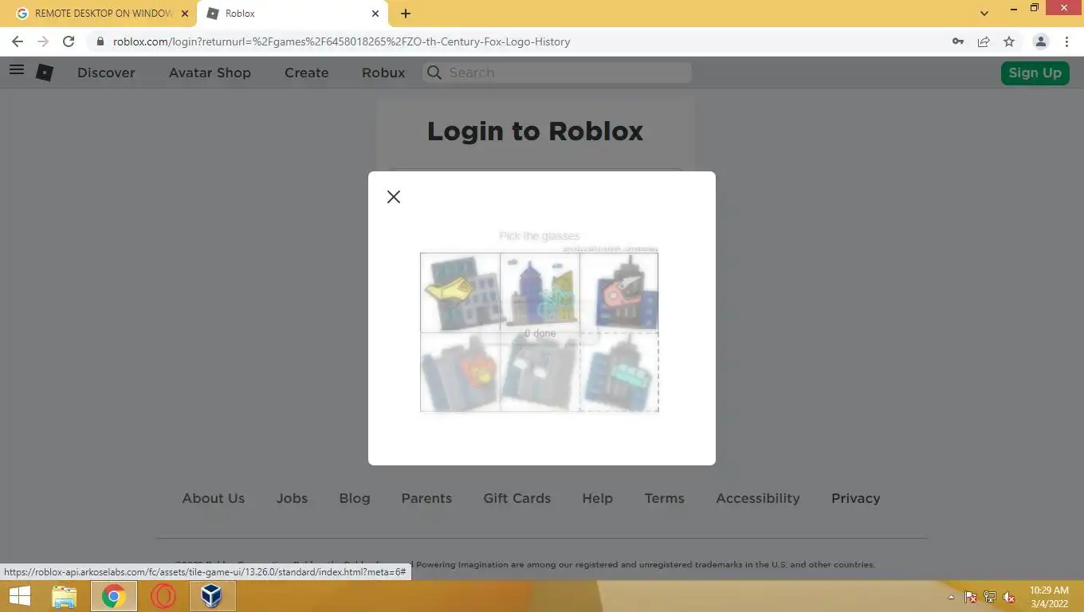Viewport: 1084px width, 612px height.
Task: Open the Windows Start menu
Action: 19,596
